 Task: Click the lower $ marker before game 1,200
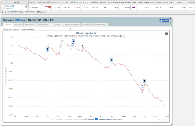(143, 86)
